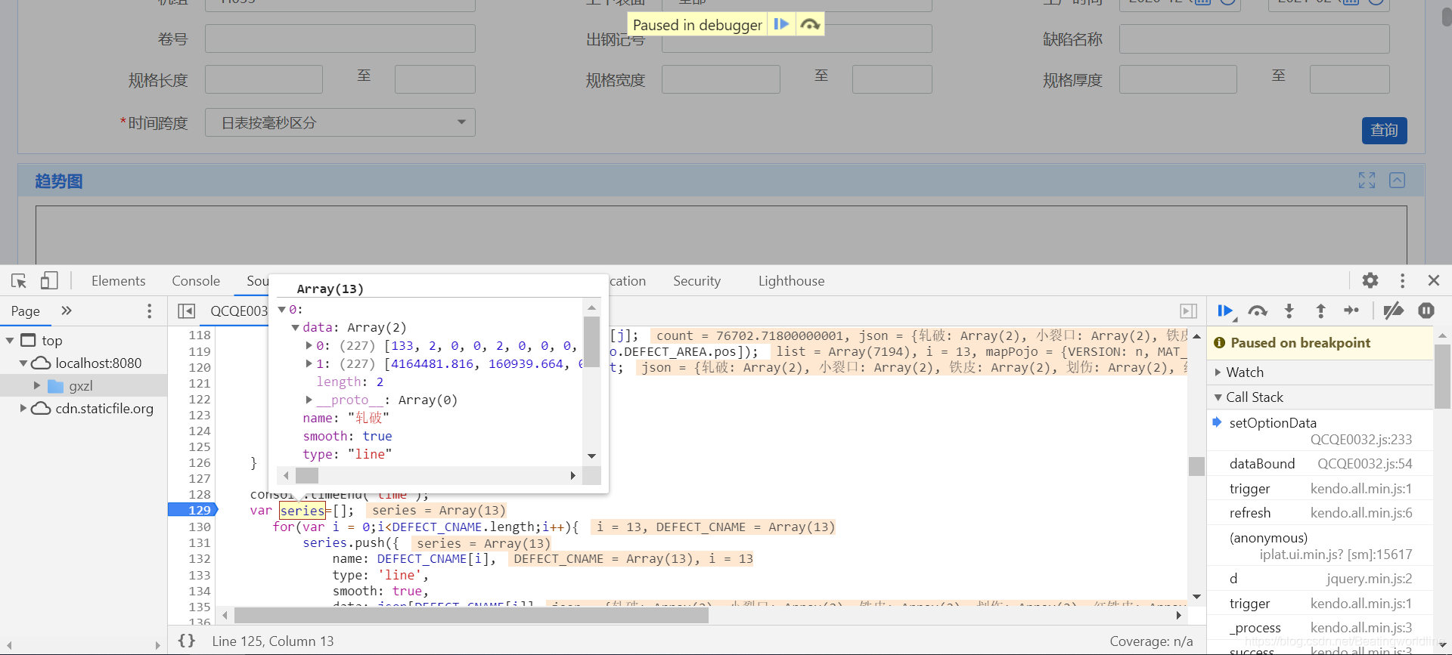Select refresh call stack frame
Screen dimensions: 1452x655
tap(1320, 513)
